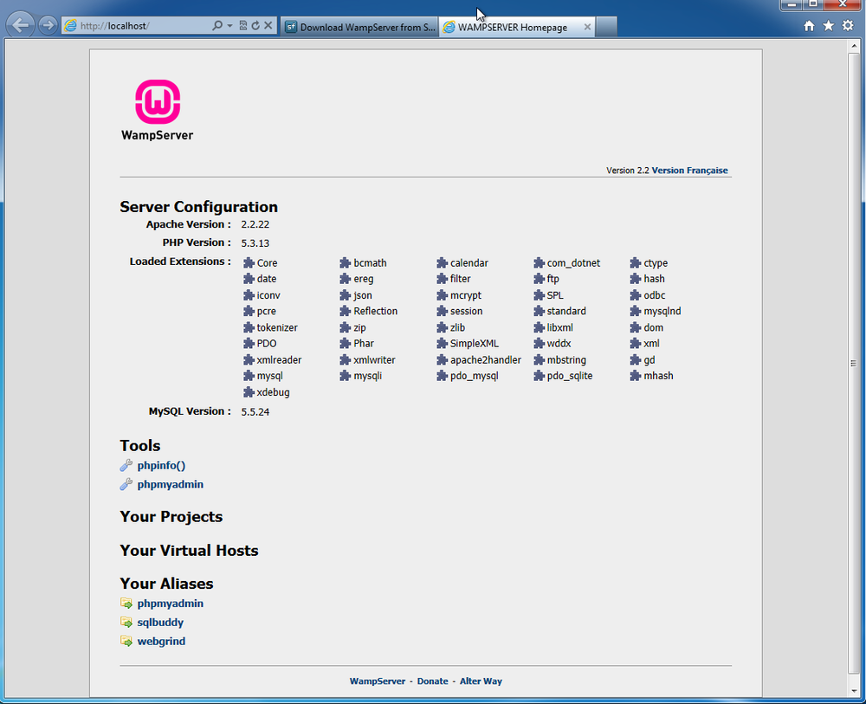Open the webgrind alias link

(x=161, y=641)
